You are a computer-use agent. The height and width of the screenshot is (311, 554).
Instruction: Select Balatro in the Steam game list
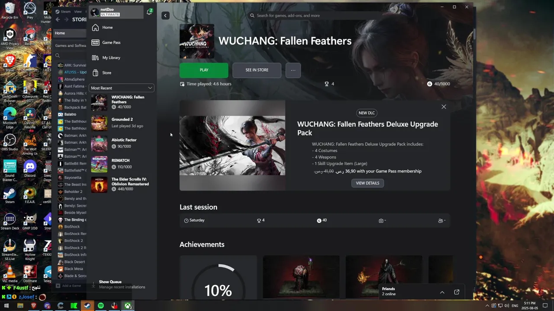point(70,114)
